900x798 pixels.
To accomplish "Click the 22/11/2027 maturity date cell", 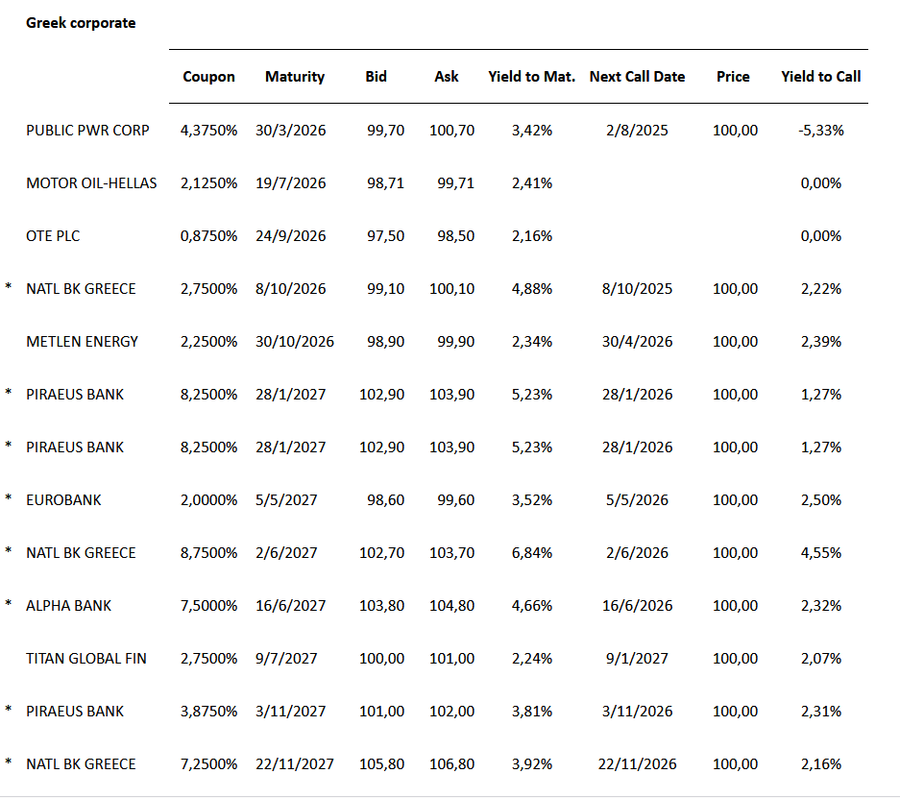I will pyautogui.click(x=295, y=764).
